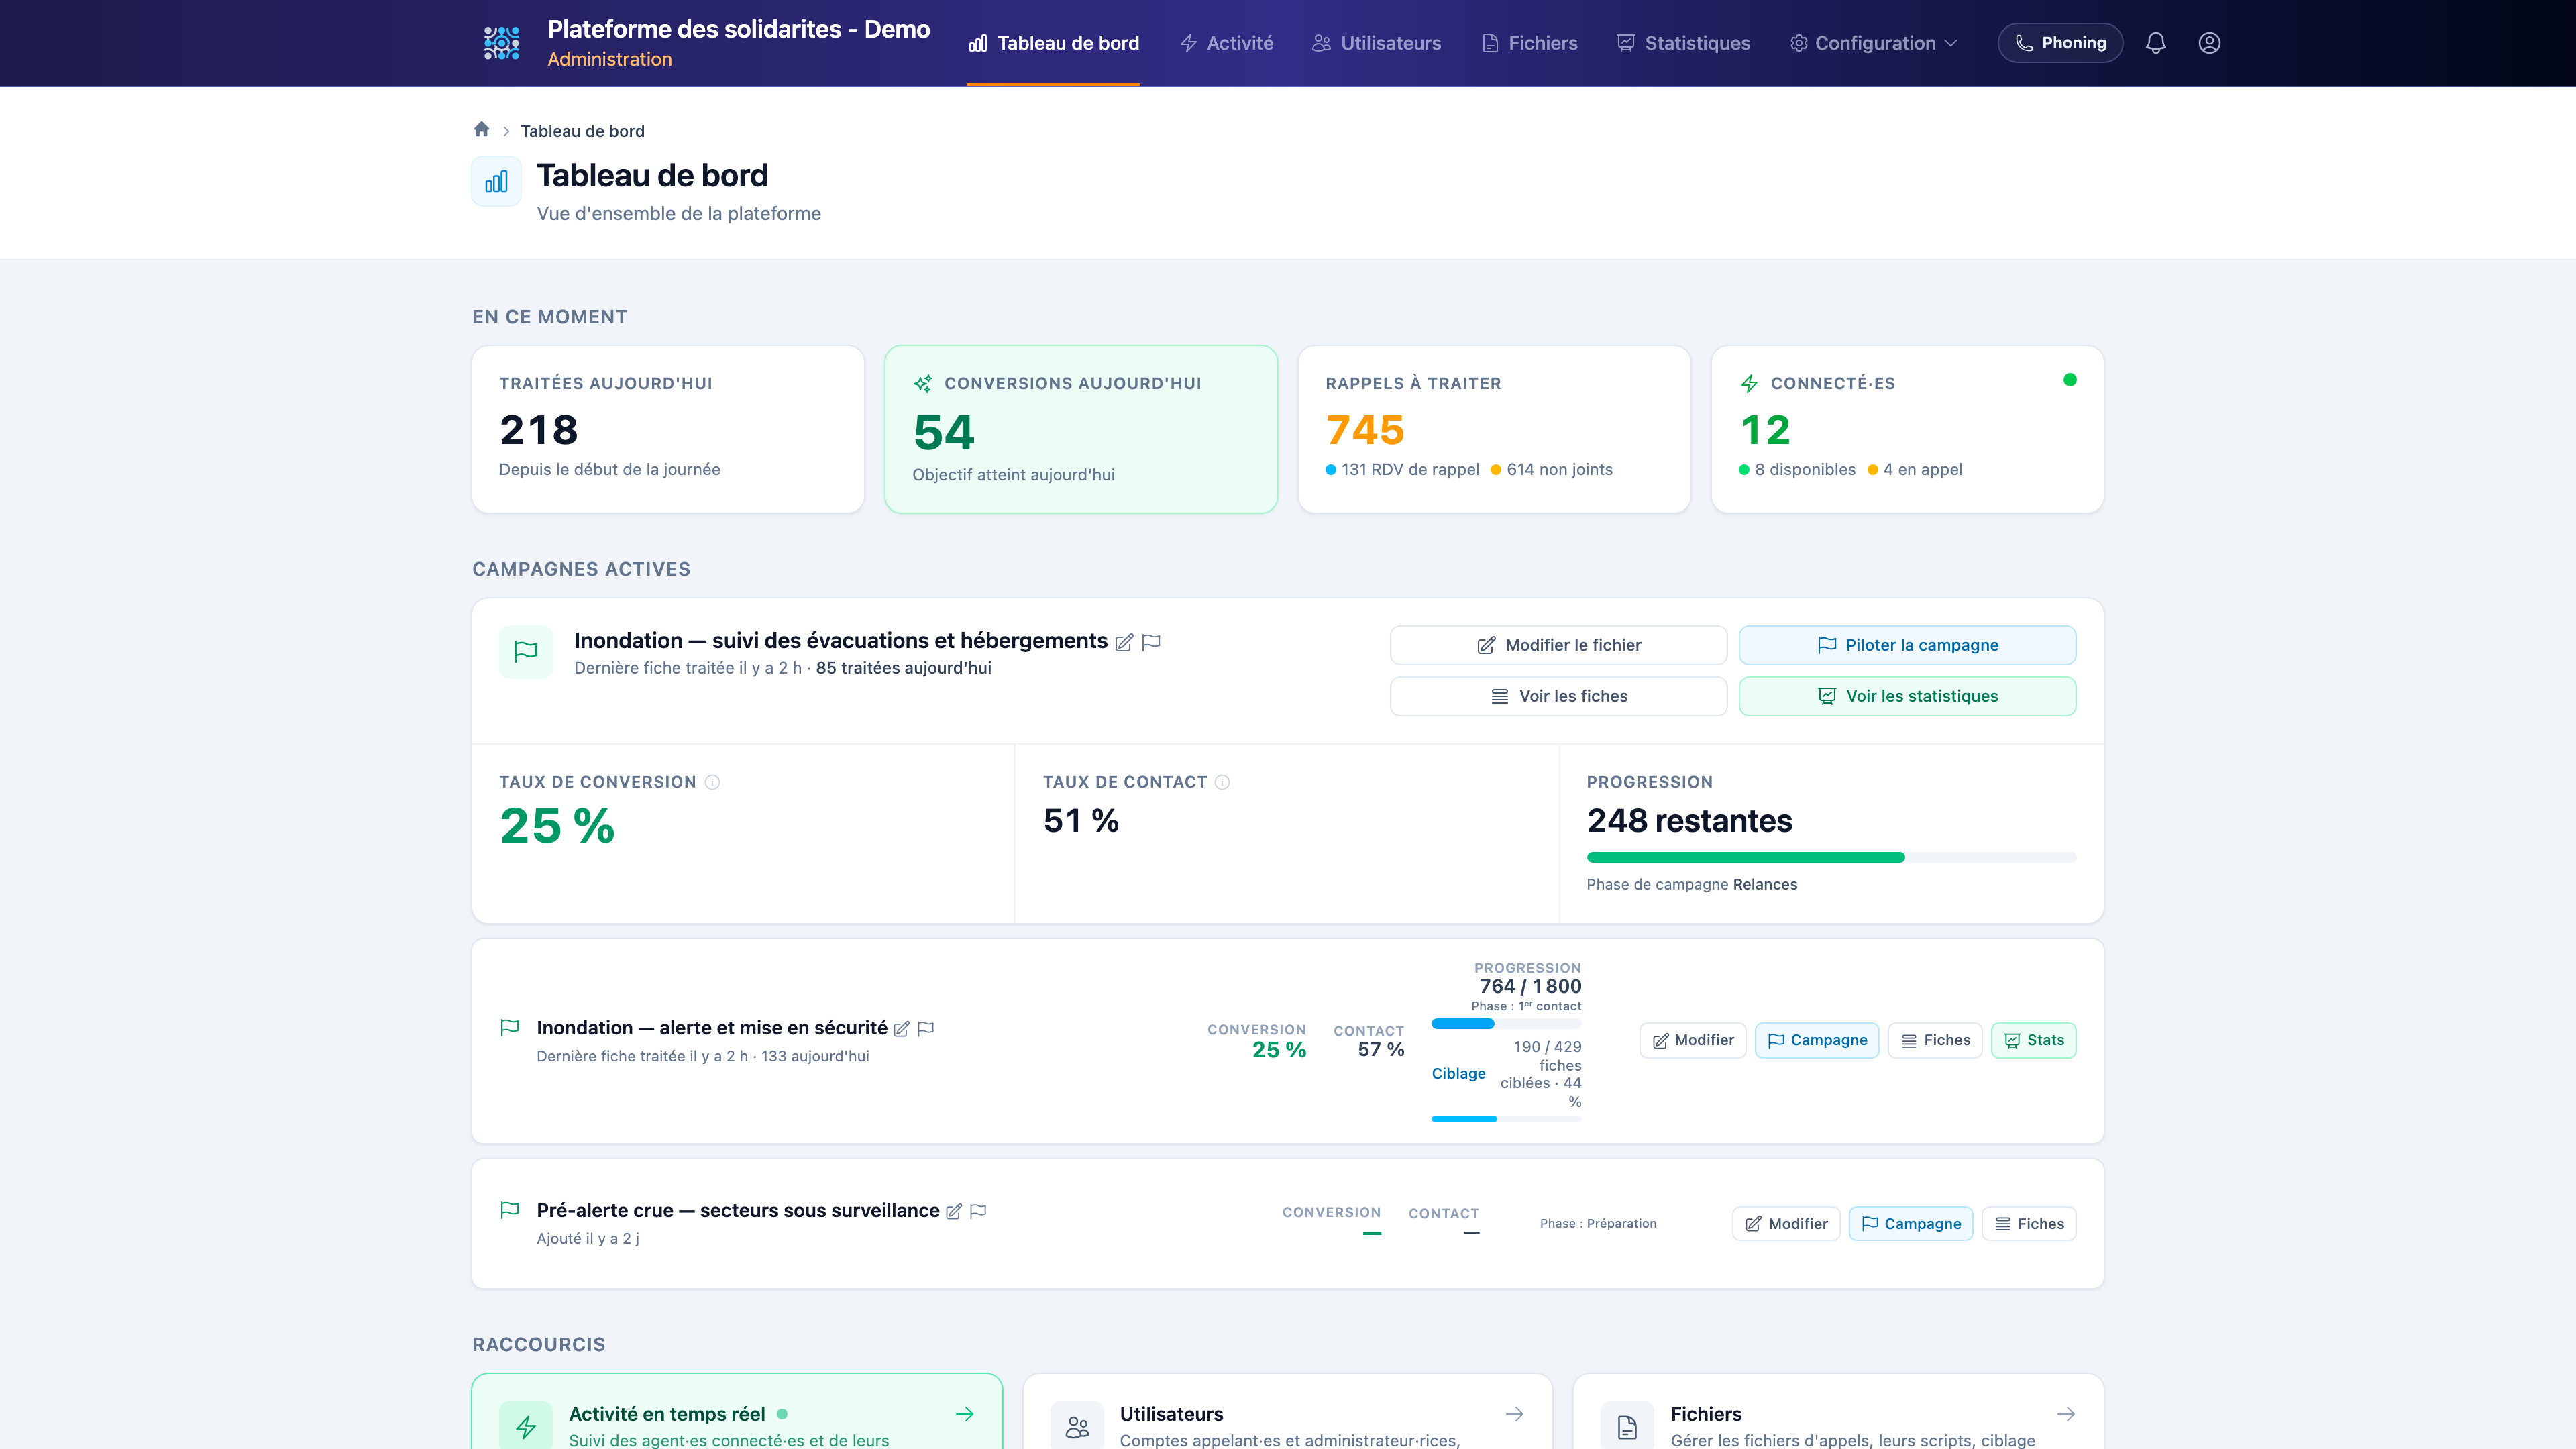The width and height of the screenshot is (2576, 1449).
Task: Open the Utilisateurs tab
Action: pyautogui.click(x=1376, y=43)
